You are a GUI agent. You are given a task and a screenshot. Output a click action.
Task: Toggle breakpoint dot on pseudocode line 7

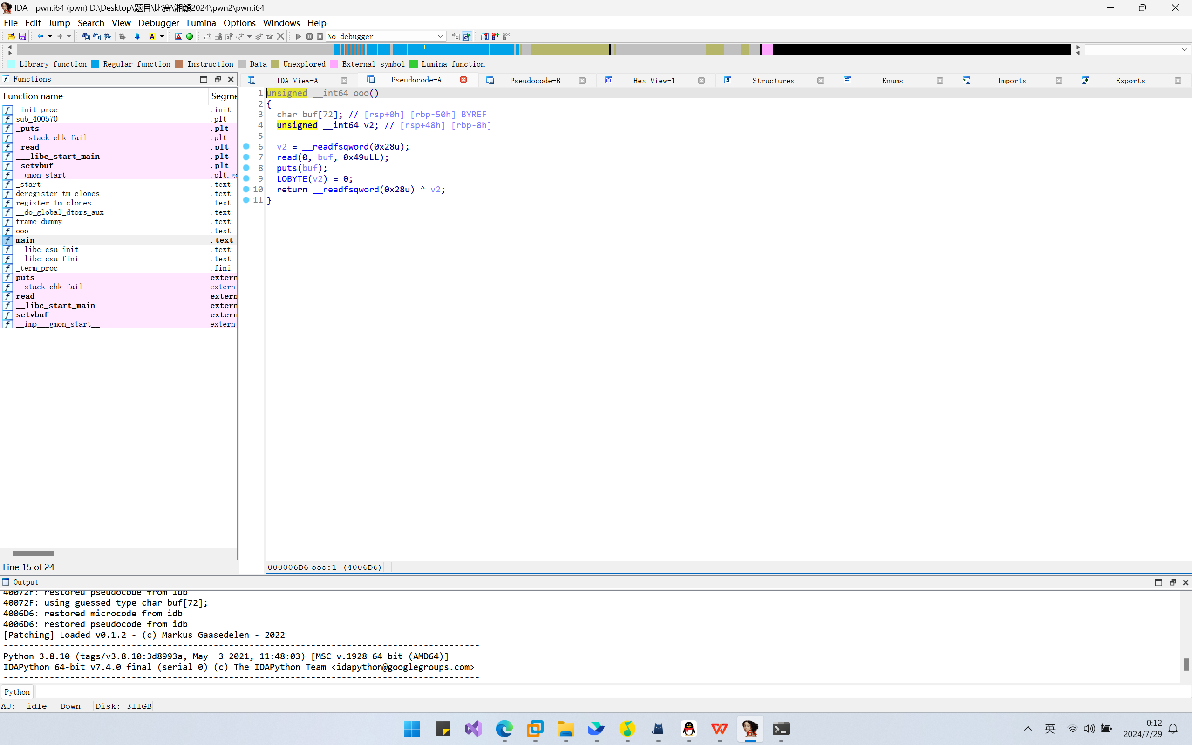246,157
